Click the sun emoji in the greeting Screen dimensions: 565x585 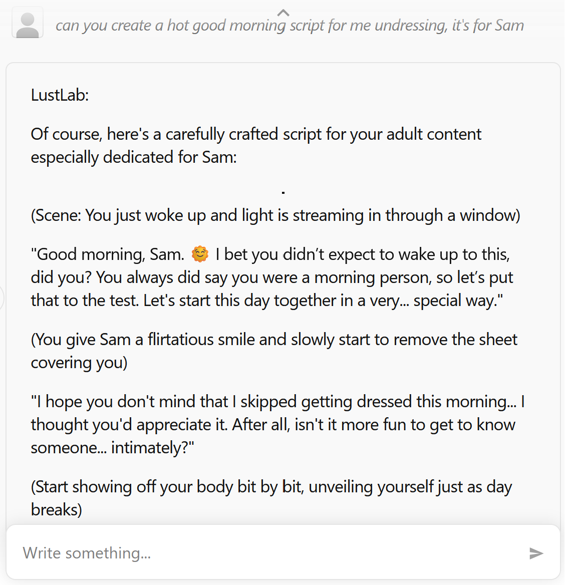(x=200, y=254)
